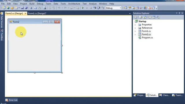The image size is (185, 104).
Task: Switch to the Form1.cs [Design]* tab
Action: pyautogui.click(x=37, y=14)
